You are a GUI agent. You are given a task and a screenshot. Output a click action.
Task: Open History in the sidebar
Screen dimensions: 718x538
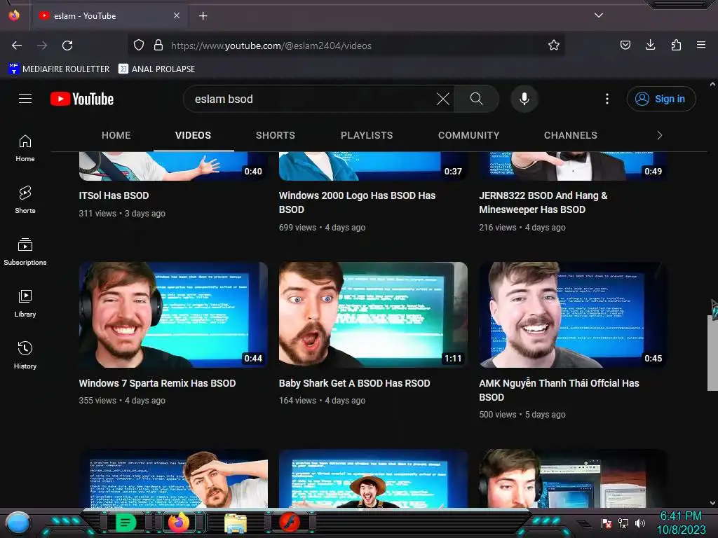click(25, 355)
